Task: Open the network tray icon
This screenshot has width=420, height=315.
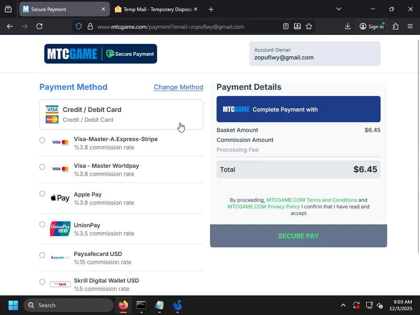Action: pos(370,305)
